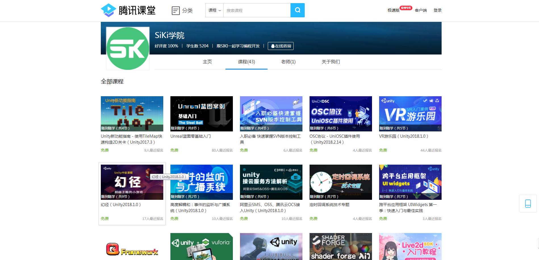
Task: Switch to the 主页 tab
Action: [207, 62]
